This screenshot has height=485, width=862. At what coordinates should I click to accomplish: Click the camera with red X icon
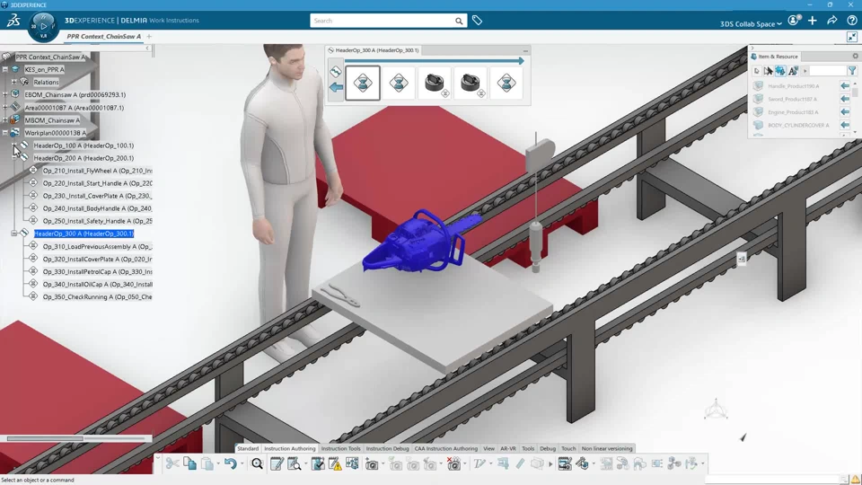coord(453,463)
